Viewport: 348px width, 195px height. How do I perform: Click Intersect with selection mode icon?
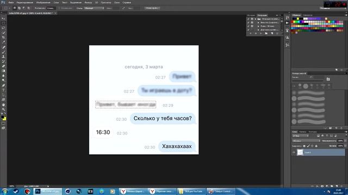tap(28, 8)
